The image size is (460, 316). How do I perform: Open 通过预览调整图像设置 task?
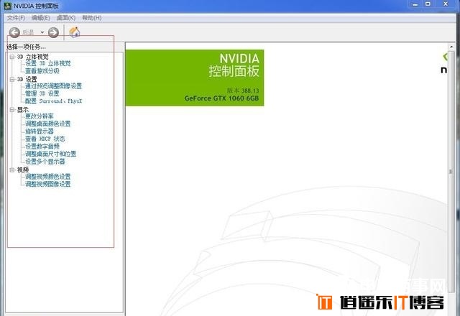[x=53, y=86]
